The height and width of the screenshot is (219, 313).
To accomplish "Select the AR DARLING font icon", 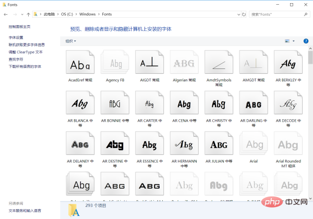I will pyautogui.click(x=254, y=105).
